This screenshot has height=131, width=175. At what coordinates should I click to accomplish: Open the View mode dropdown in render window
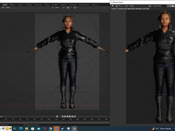[119, 6]
